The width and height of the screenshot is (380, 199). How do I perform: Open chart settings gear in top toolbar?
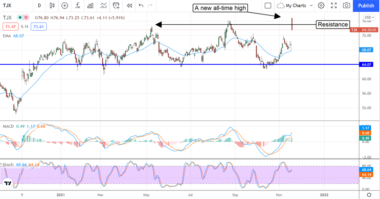coord(321,5)
